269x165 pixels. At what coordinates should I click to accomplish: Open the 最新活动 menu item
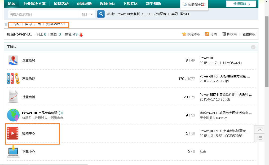(61, 4)
